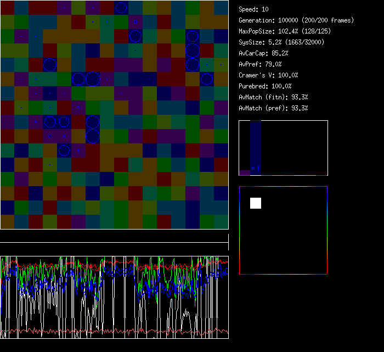The height and width of the screenshot is (352, 384).
Task: Click the Speed: 10 readout
Action: pyautogui.click(x=254, y=9)
